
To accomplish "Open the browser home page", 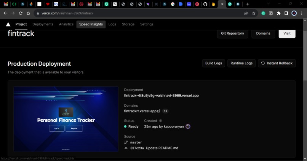I will [29, 13].
